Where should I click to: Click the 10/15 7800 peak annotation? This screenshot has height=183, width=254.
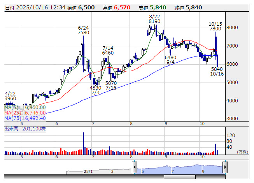215,26
